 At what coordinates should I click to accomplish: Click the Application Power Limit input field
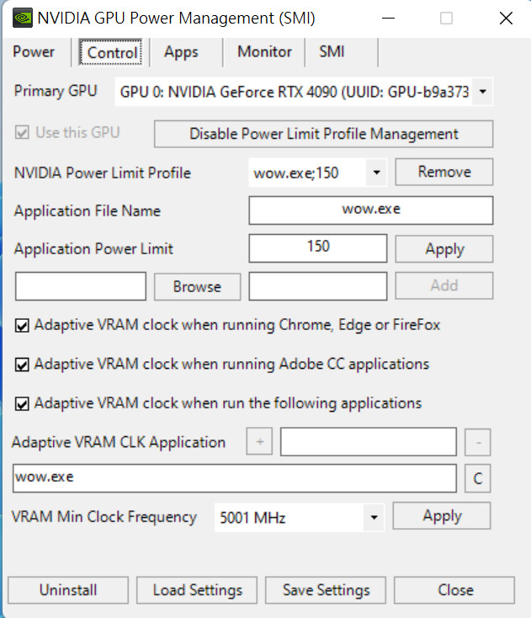click(x=318, y=248)
